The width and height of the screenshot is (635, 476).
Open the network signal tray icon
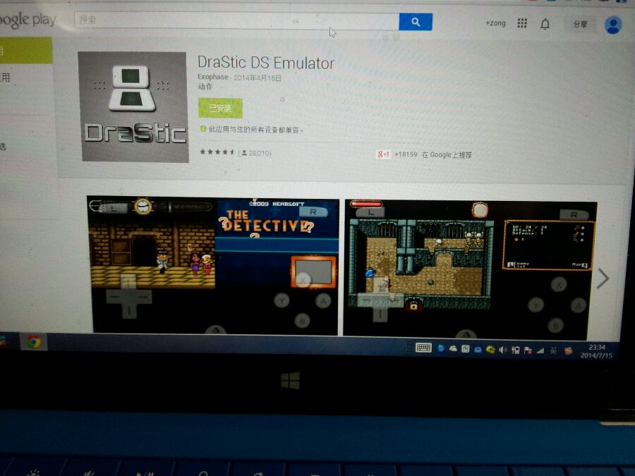540,351
